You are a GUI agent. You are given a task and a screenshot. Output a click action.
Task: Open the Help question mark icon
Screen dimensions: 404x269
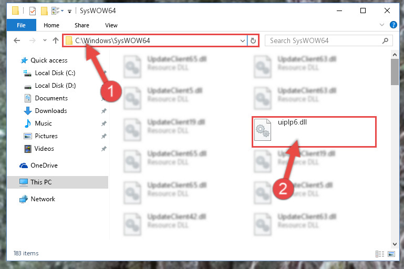(x=393, y=25)
